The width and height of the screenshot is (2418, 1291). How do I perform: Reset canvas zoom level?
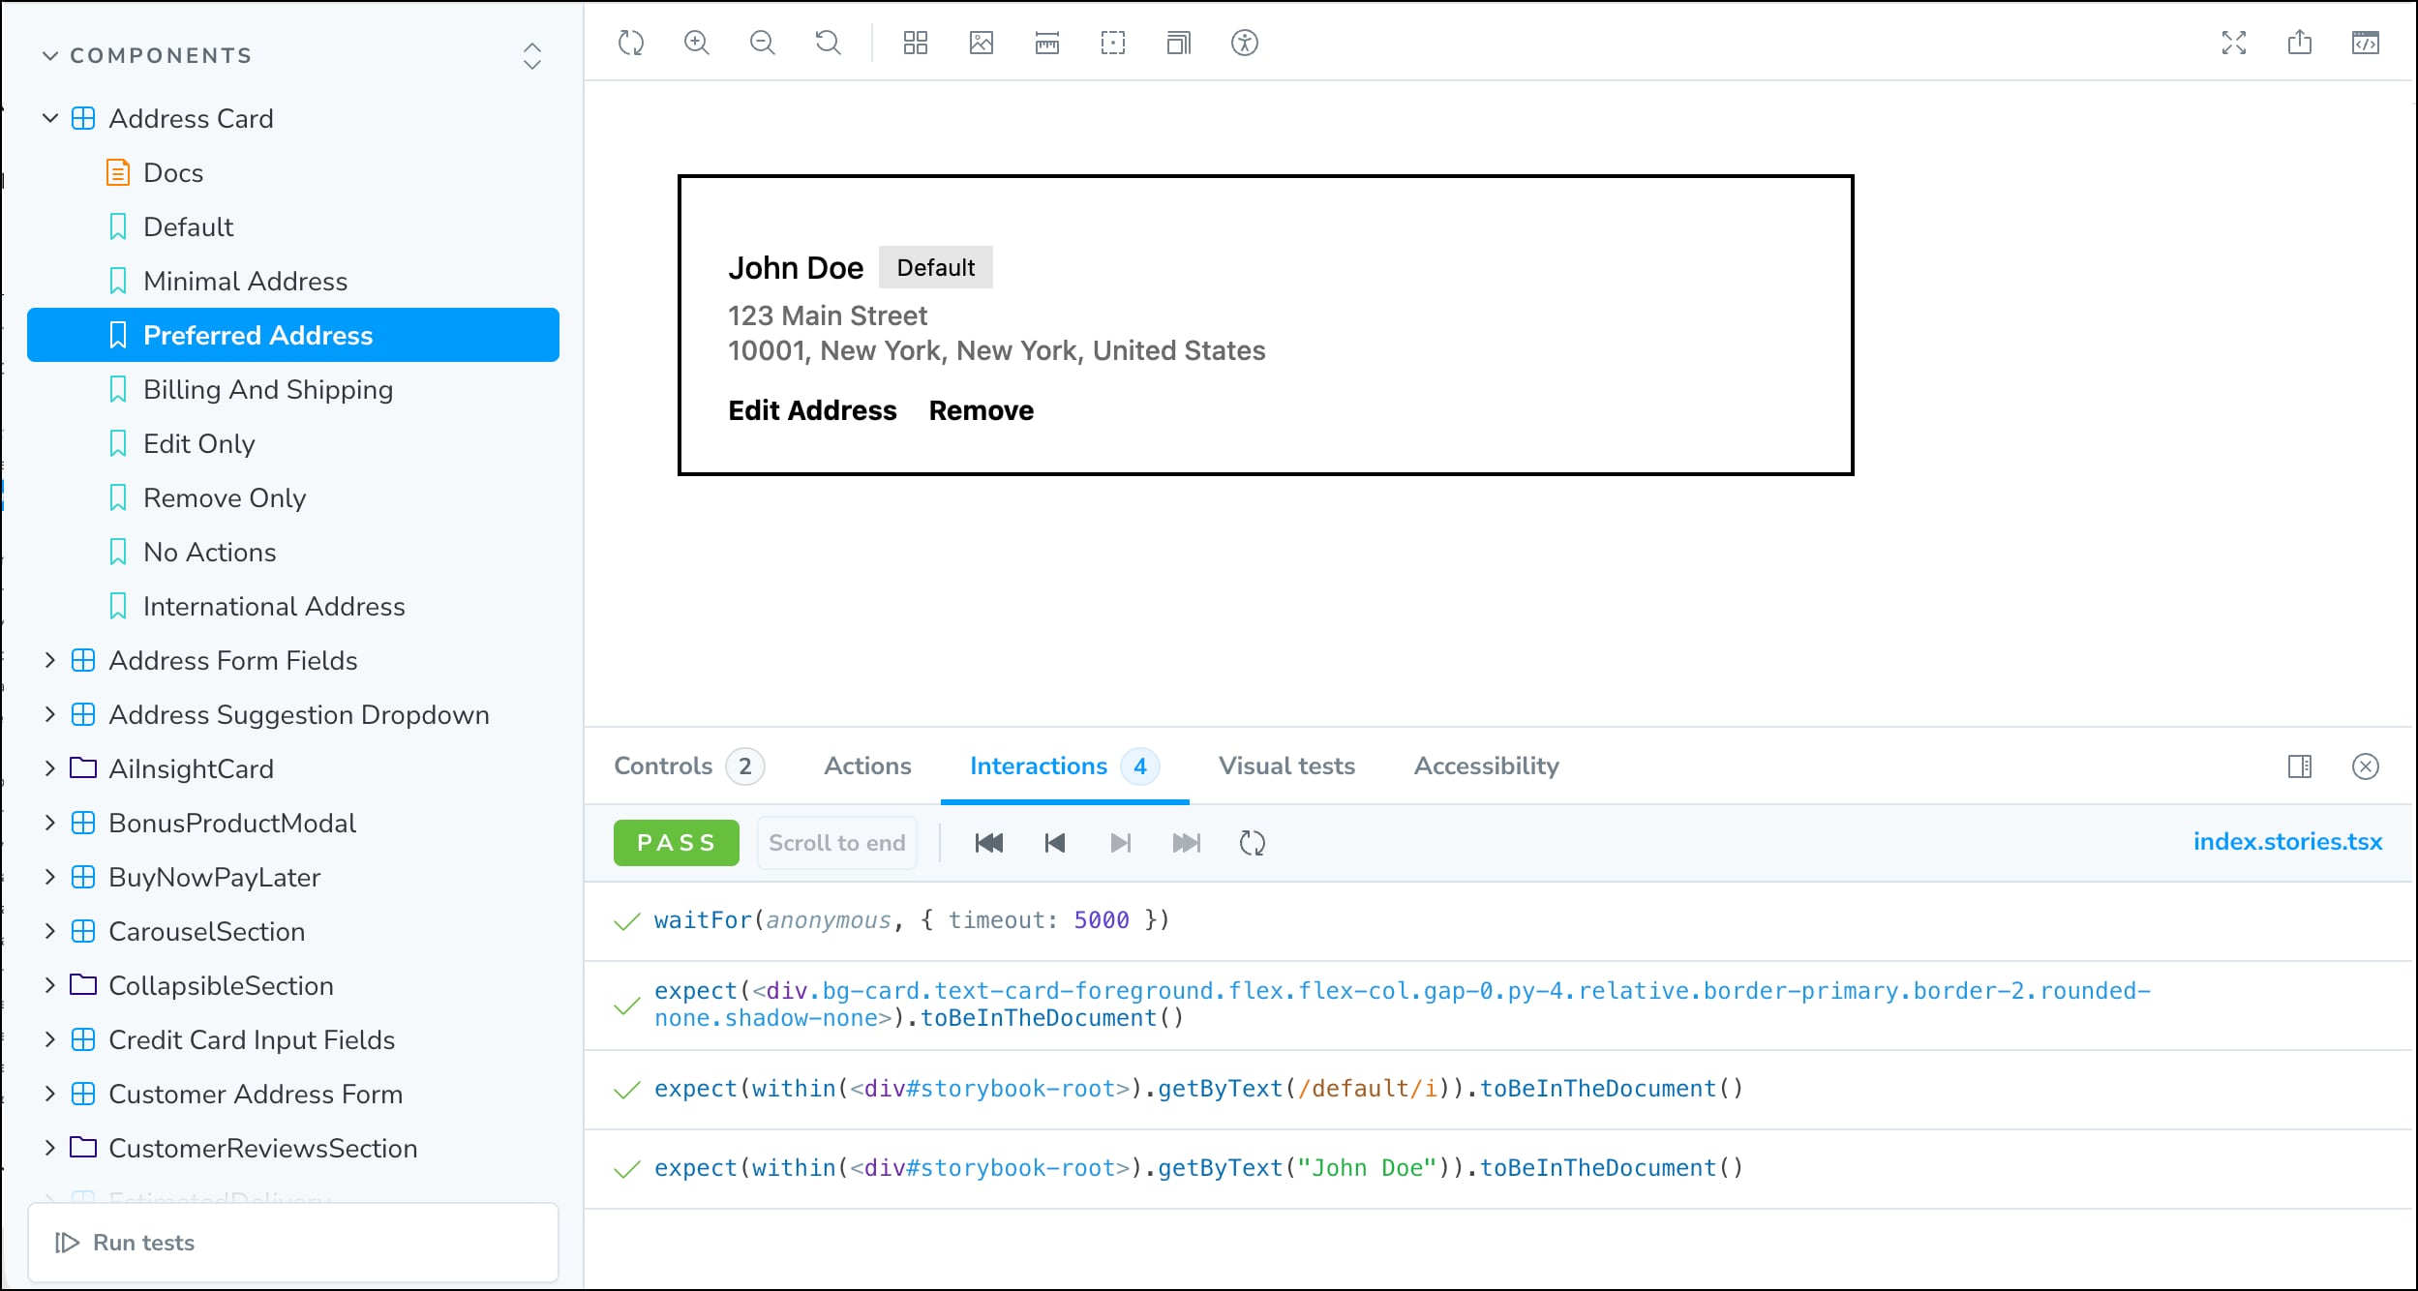pyautogui.click(x=829, y=43)
